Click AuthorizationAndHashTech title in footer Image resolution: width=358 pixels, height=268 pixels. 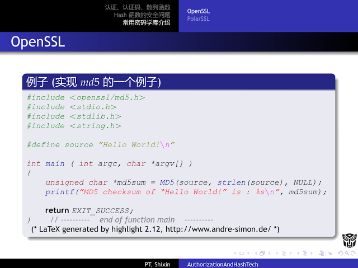tap(223, 264)
